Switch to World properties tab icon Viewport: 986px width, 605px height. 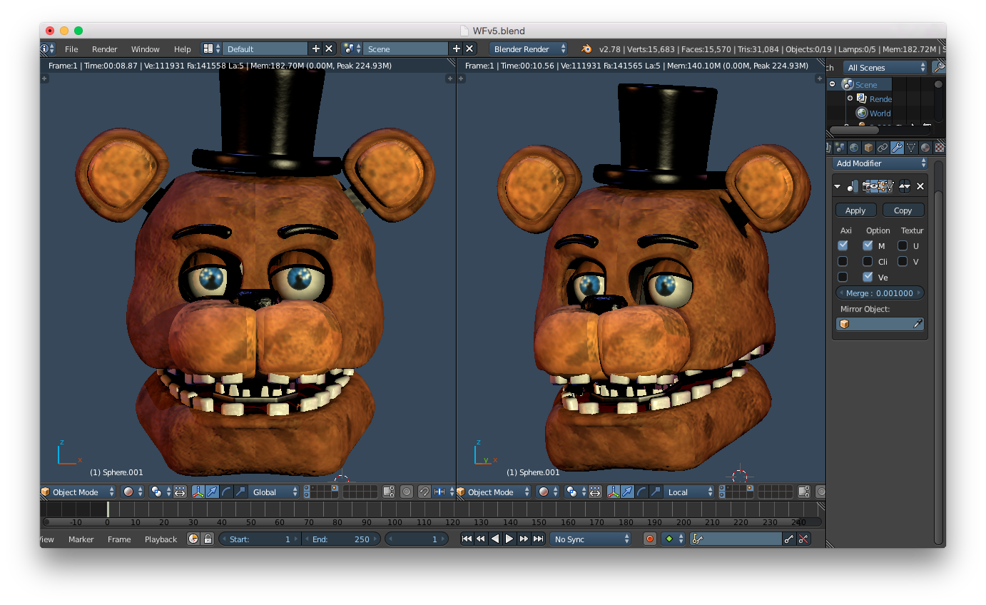click(854, 148)
